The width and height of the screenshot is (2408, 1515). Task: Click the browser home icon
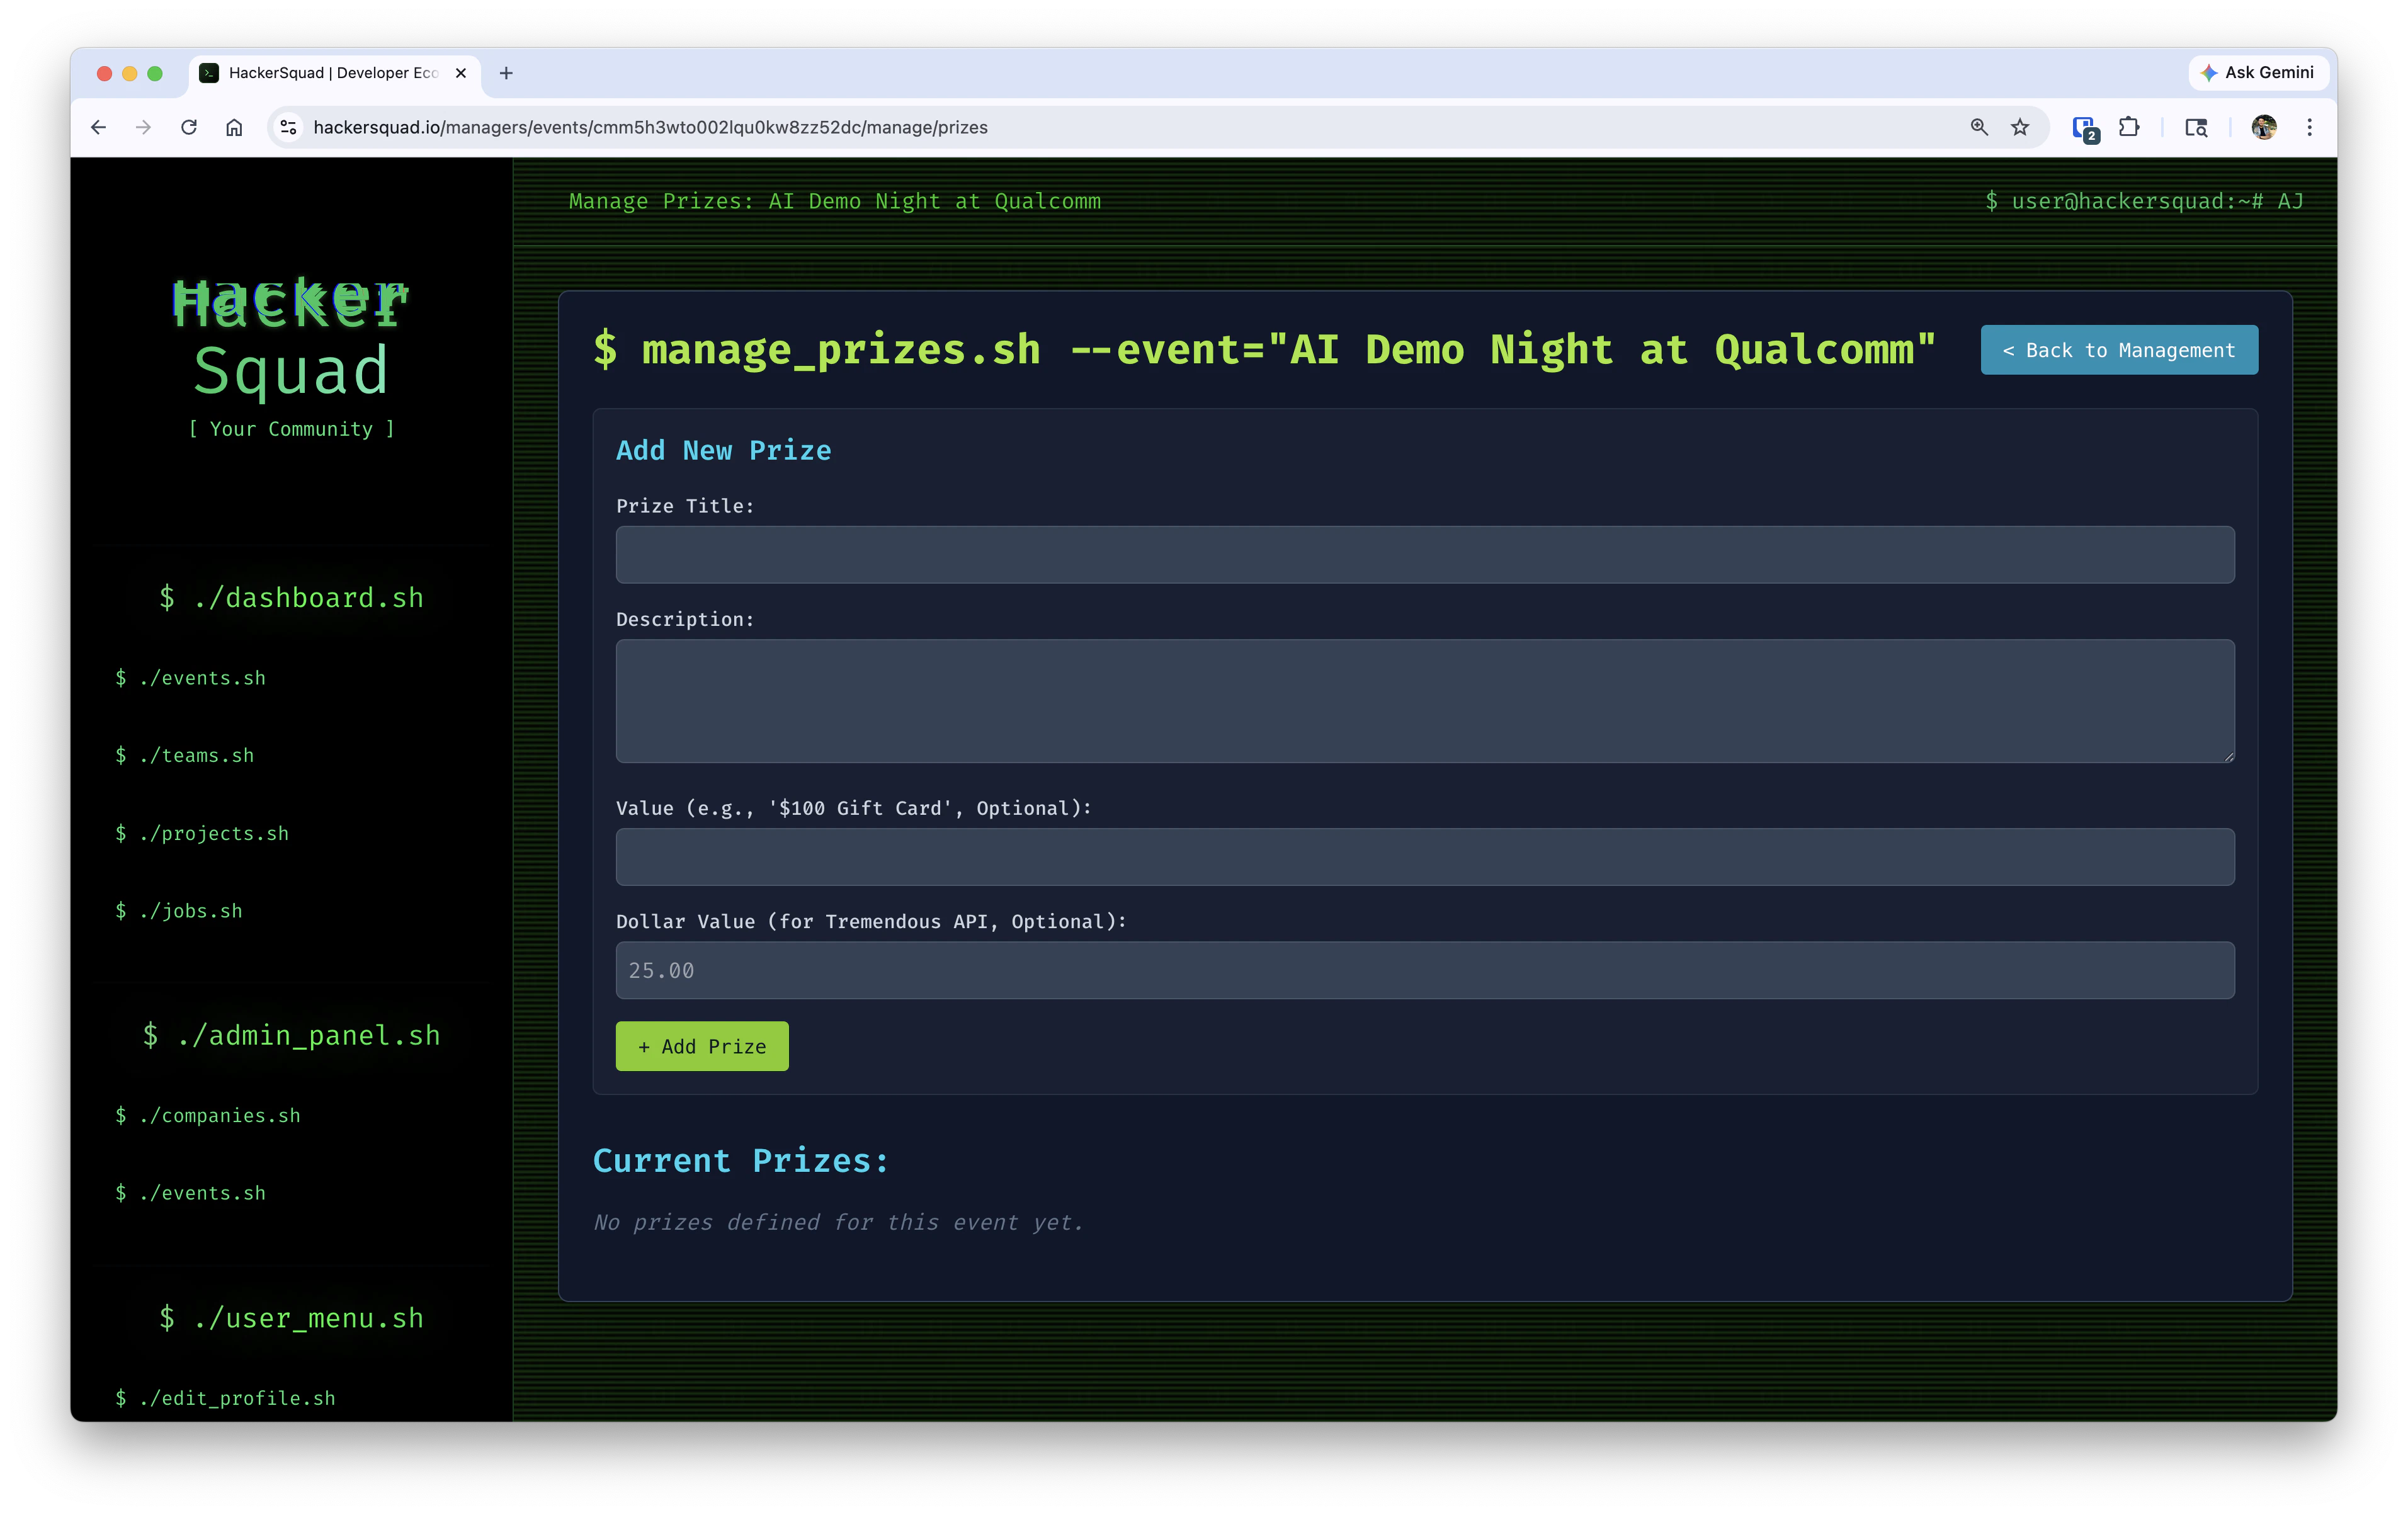(234, 127)
